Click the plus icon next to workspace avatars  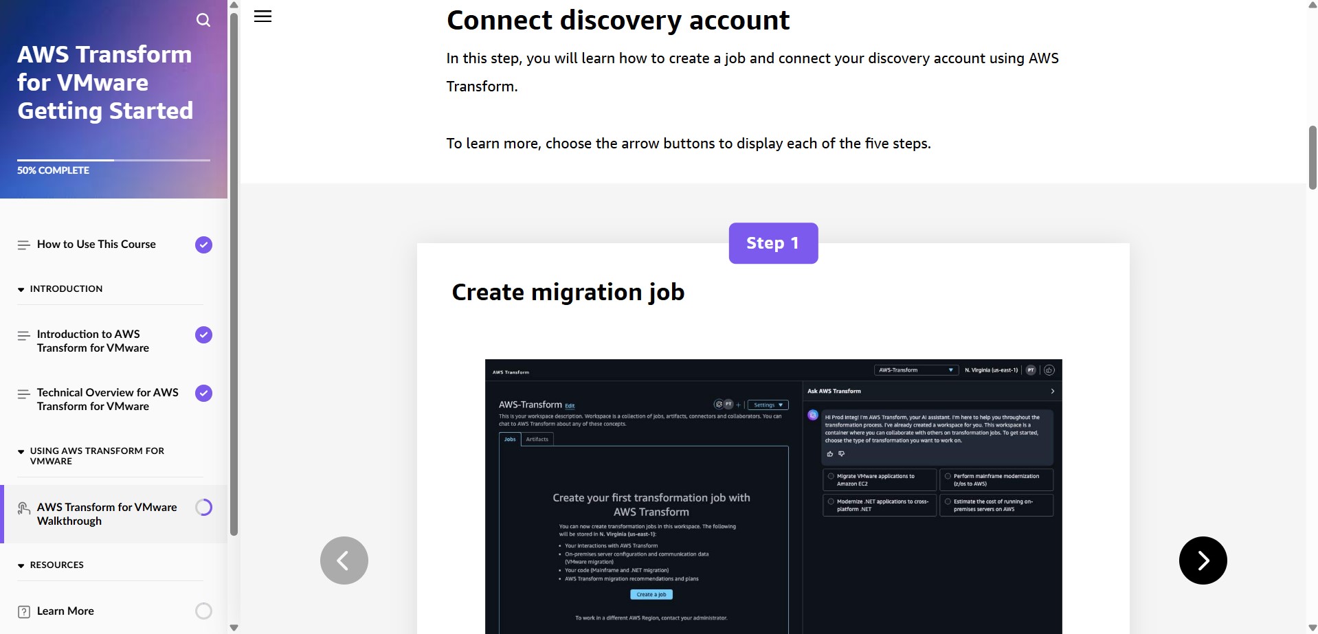[739, 405]
